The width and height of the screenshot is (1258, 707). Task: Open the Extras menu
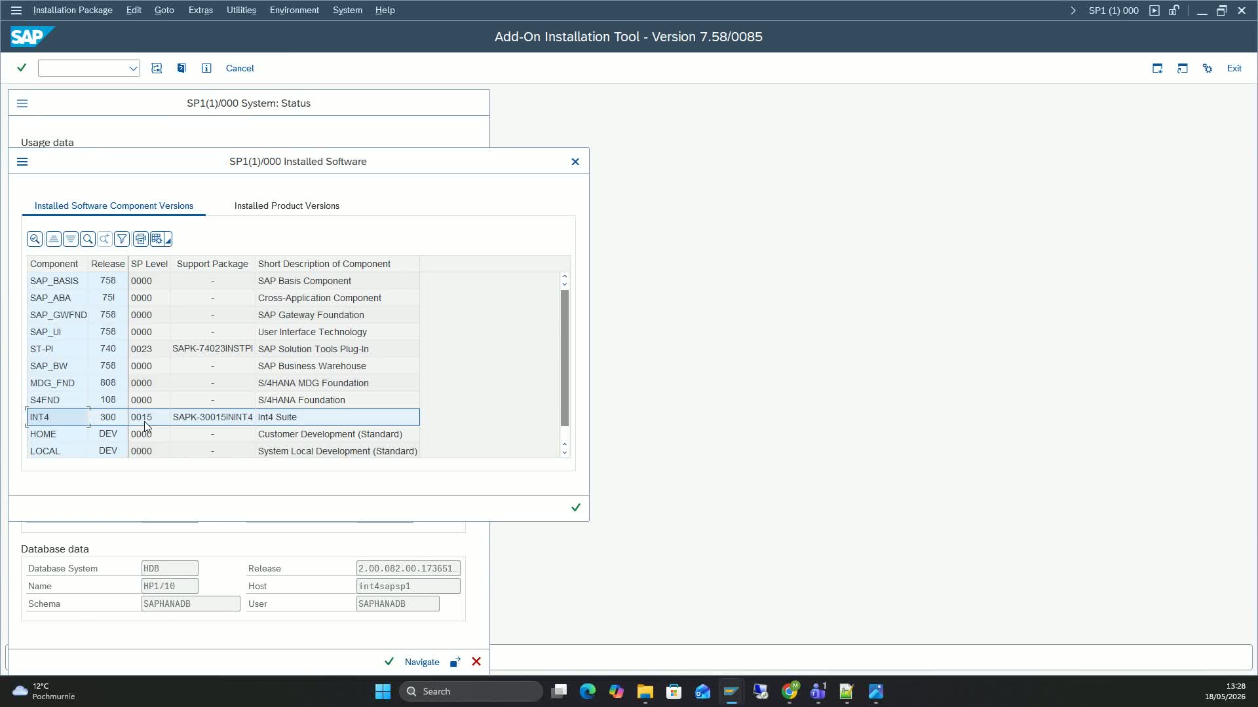coord(200,10)
